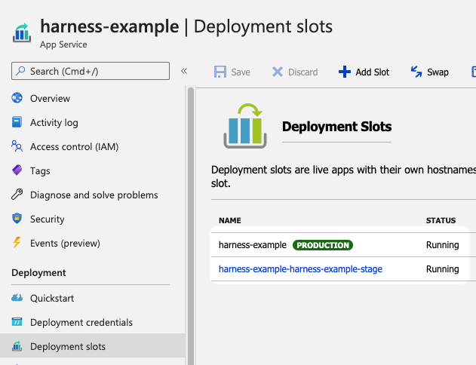Viewport: 476px width, 365px height.
Task: Click the App Service icon beside harness-example title
Action: point(22,32)
